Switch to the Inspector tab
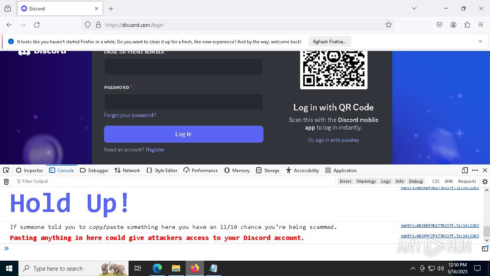The height and width of the screenshot is (276, 490). (29, 170)
